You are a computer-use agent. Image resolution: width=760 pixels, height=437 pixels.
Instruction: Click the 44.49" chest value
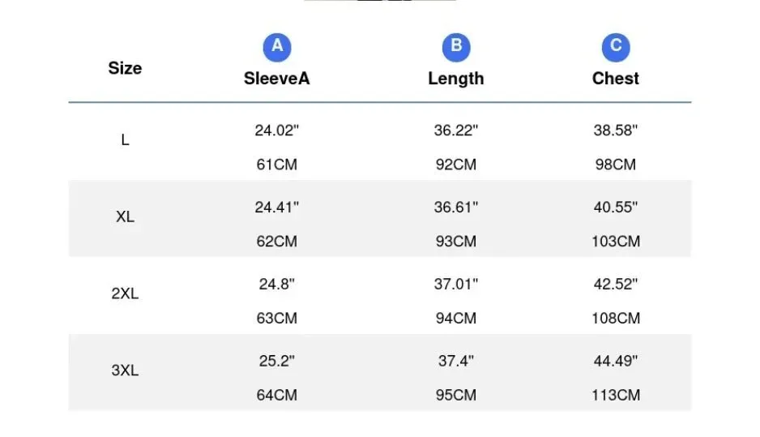[616, 361]
